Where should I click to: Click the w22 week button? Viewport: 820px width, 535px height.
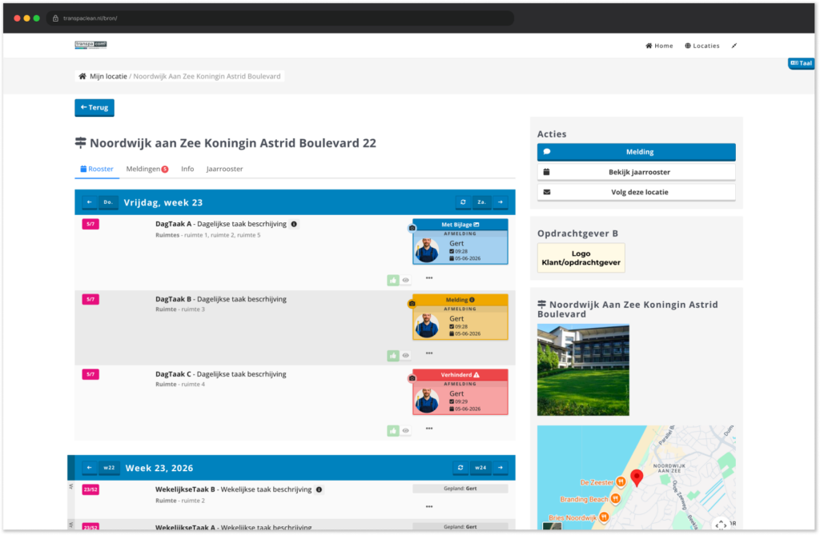(109, 468)
